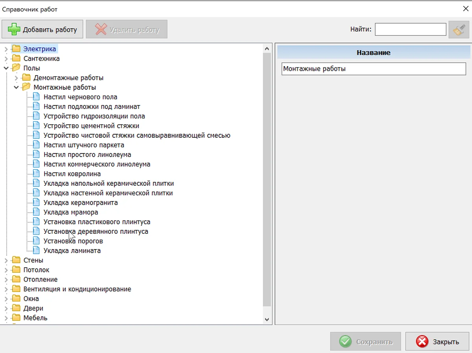Select Укладка настенной керамической плитки
The height and width of the screenshot is (353, 472).
tap(108, 193)
